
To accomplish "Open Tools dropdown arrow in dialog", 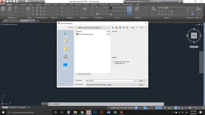I will point(146,27).
